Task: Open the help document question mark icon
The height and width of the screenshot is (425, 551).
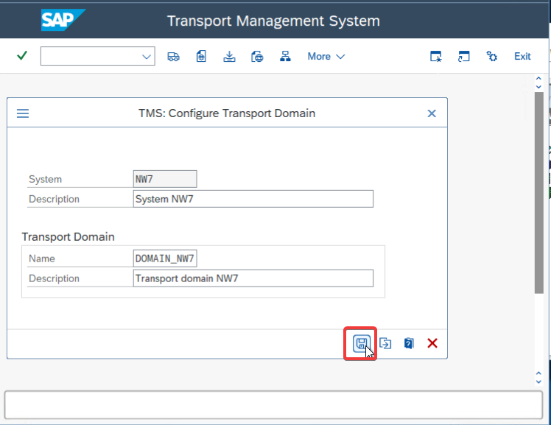Action: click(x=409, y=343)
